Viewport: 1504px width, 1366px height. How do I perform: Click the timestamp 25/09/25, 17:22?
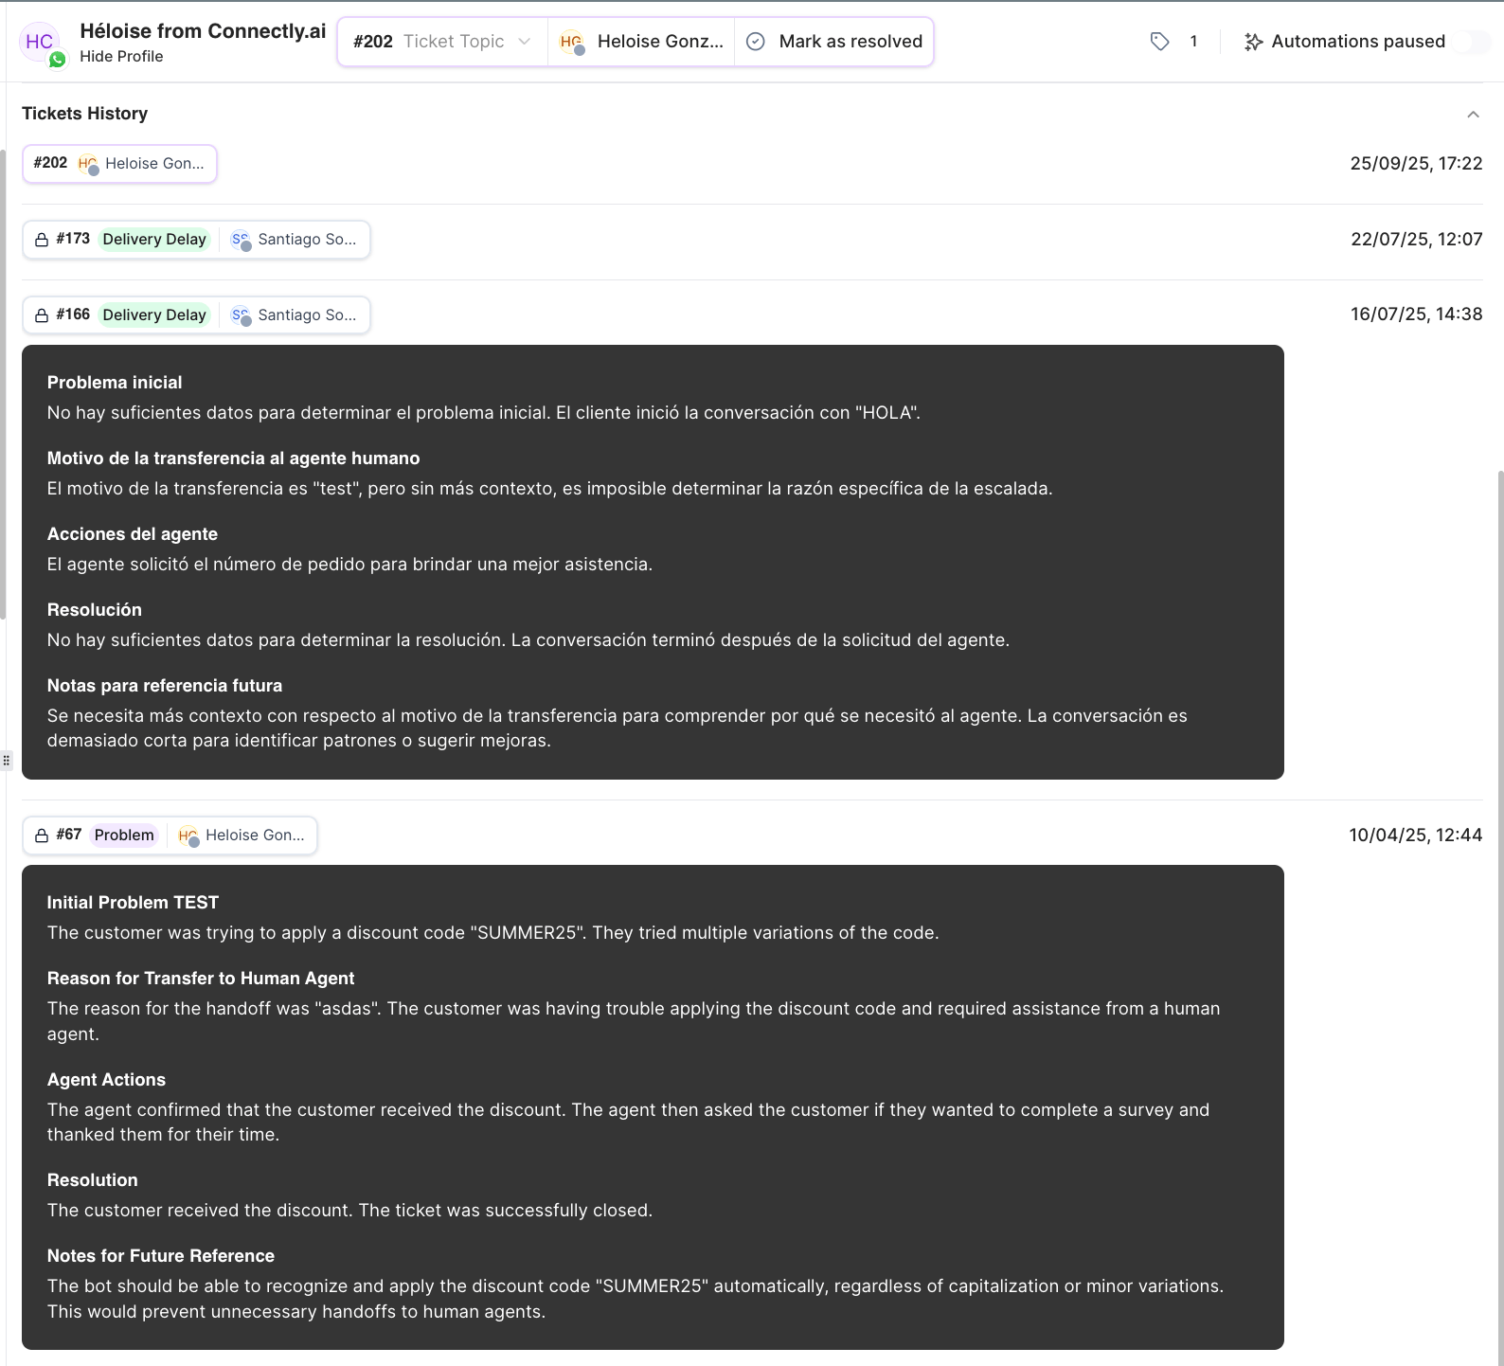click(1416, 164)
